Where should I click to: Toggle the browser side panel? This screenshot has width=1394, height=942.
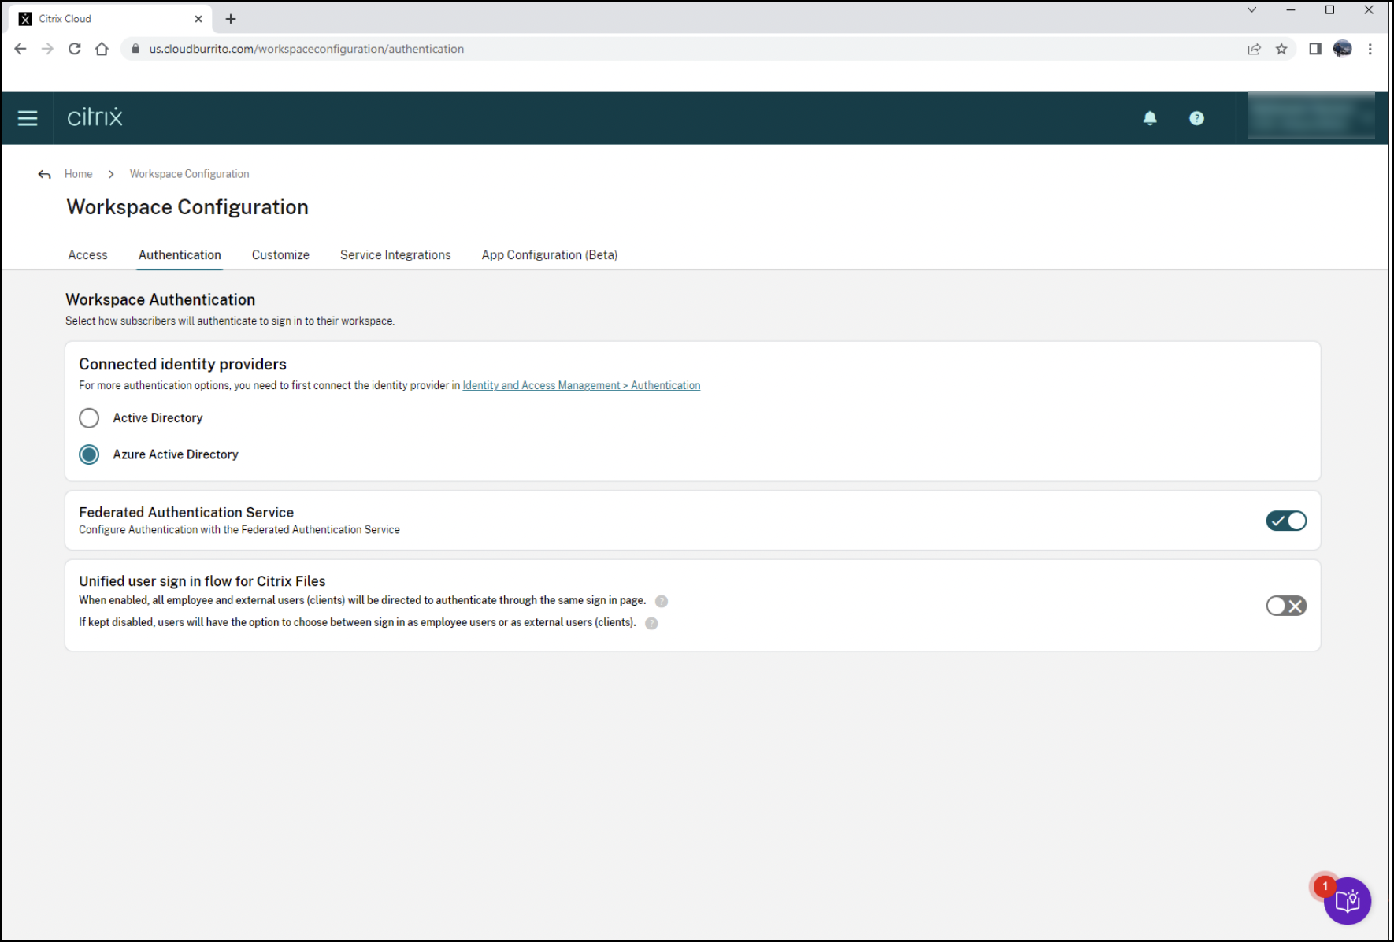1314,49
